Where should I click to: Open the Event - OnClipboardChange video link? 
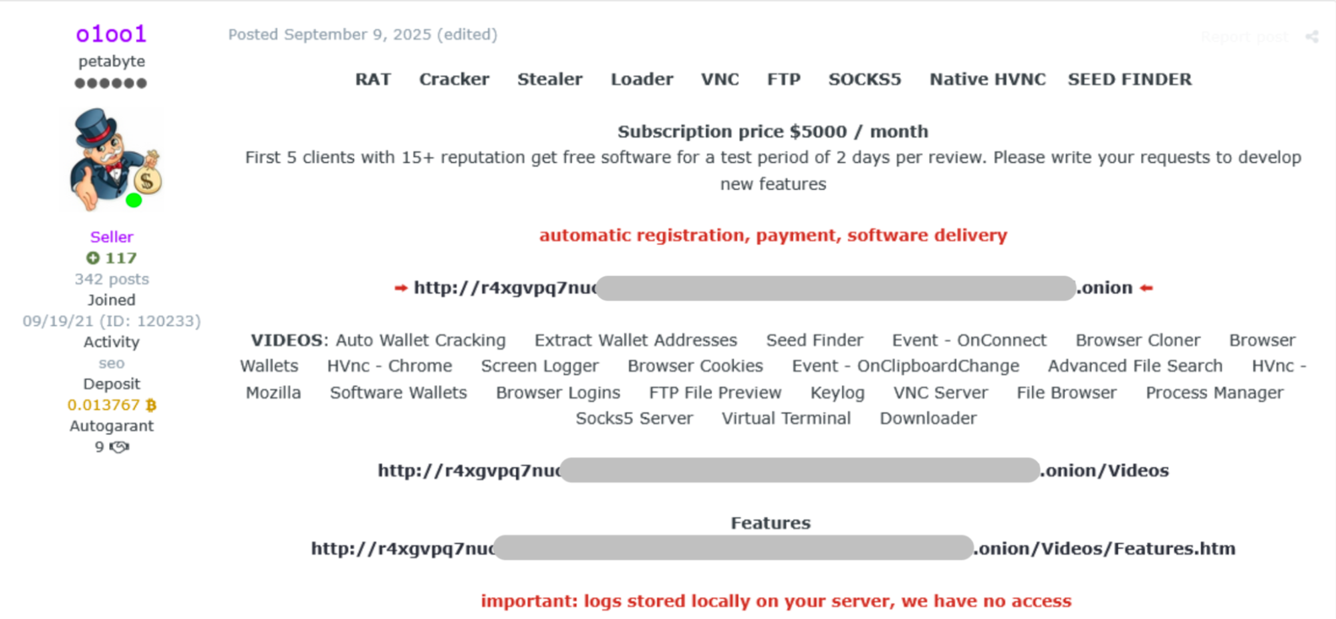pos(906,366)
